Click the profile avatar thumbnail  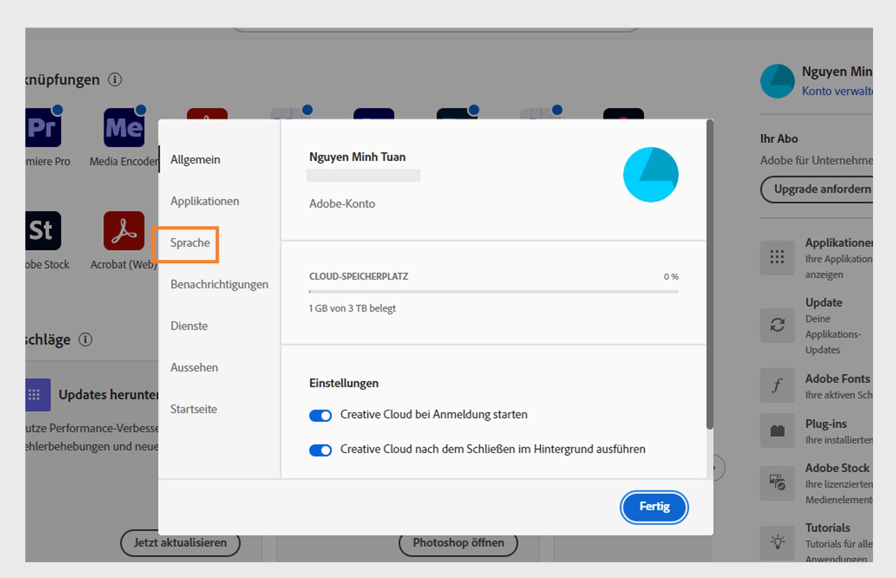777,81
